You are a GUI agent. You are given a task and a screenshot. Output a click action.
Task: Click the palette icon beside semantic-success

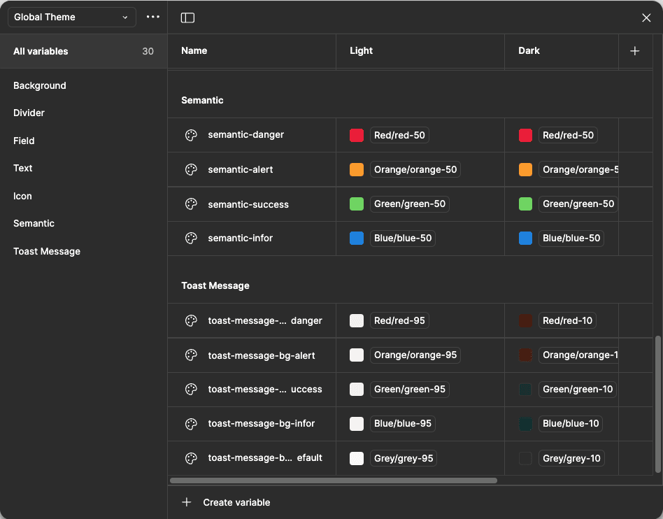191,204
